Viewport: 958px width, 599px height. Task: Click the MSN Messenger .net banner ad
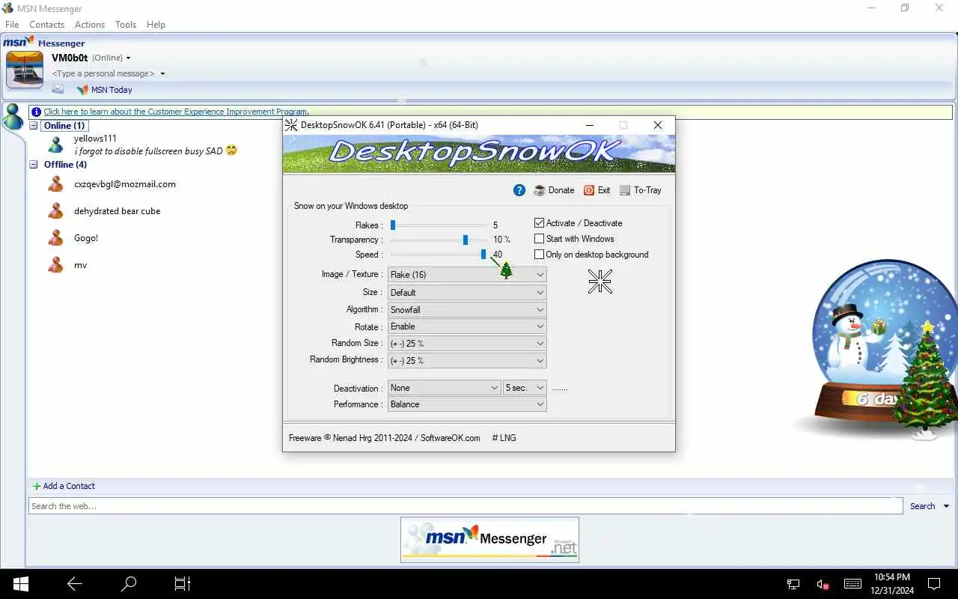point(489,540)
